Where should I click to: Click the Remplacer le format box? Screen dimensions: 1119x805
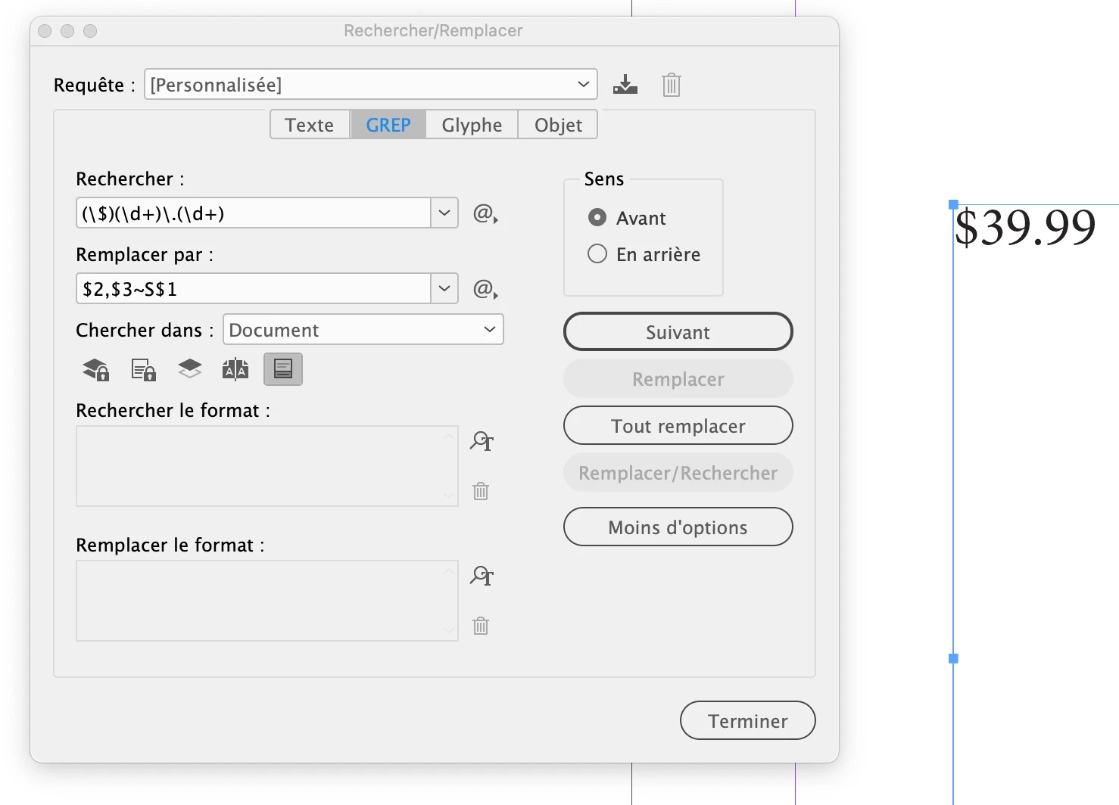267,601
